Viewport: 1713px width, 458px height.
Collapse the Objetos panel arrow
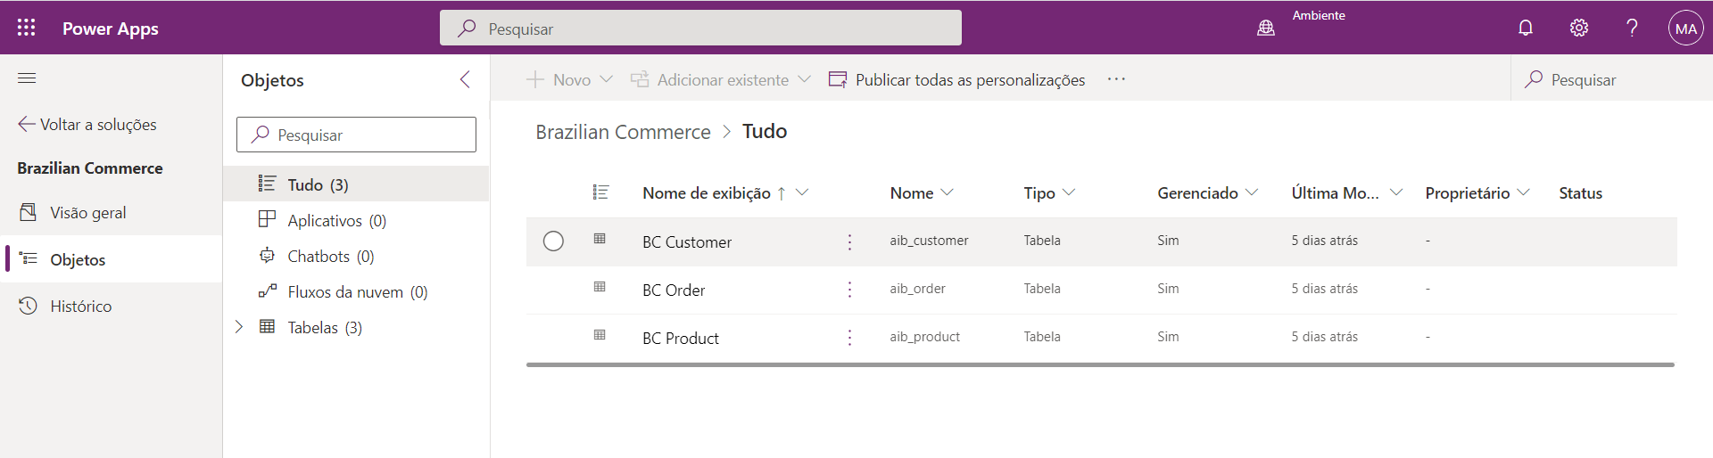pyautogui.click(x=465, y=79)
